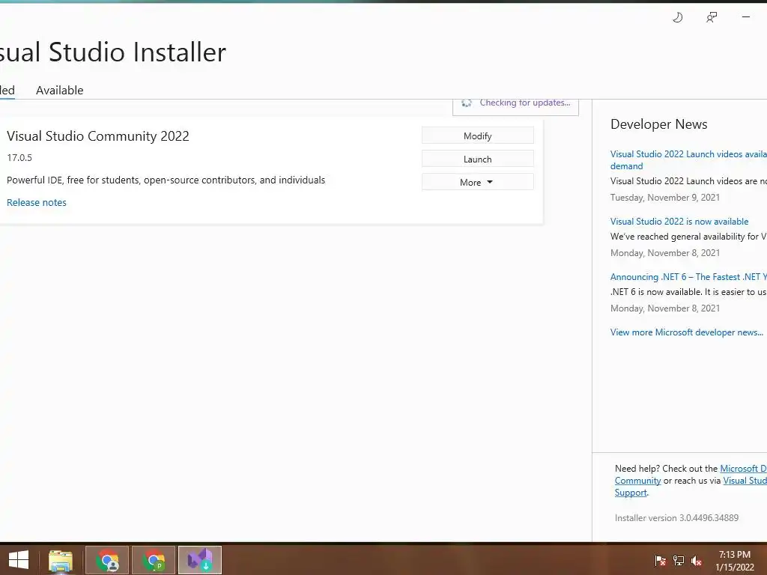Open the taskbar clock showing 7:13 PM

[735, 560]
